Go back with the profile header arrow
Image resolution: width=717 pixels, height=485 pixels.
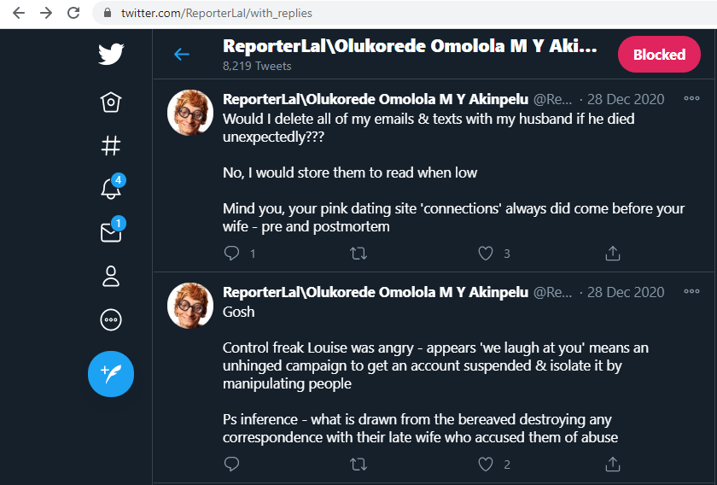[x=182, y=55]
